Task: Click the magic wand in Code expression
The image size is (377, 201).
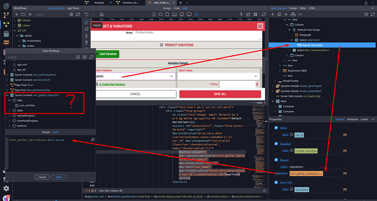Action: click(x=92, y=139)
